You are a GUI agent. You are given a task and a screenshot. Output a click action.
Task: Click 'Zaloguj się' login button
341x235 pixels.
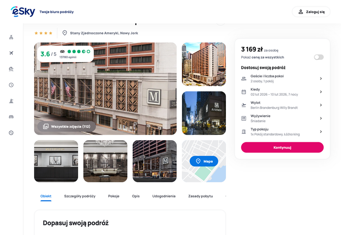[311, 12]
